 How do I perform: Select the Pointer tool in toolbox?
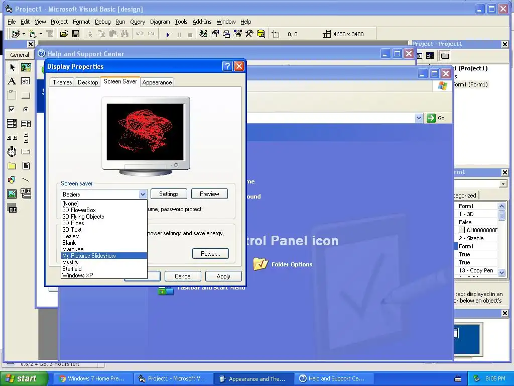(12, 67)
